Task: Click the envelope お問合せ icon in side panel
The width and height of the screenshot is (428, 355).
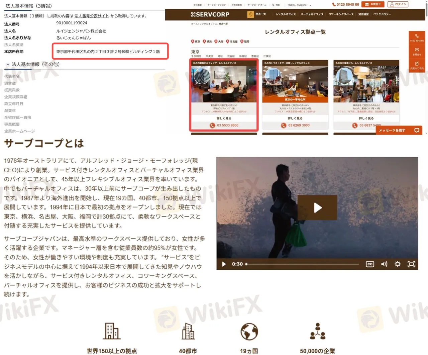Action: 417,50
